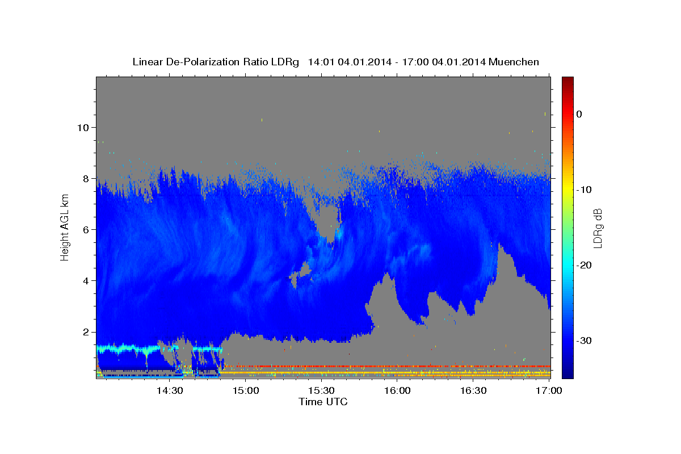Click the start date '14:01 04.01.2014' in title
The image size is (681, 454).
coord(350,62)
